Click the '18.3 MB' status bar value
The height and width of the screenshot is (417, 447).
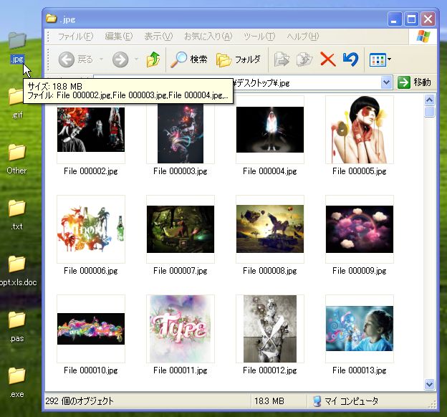269,401
